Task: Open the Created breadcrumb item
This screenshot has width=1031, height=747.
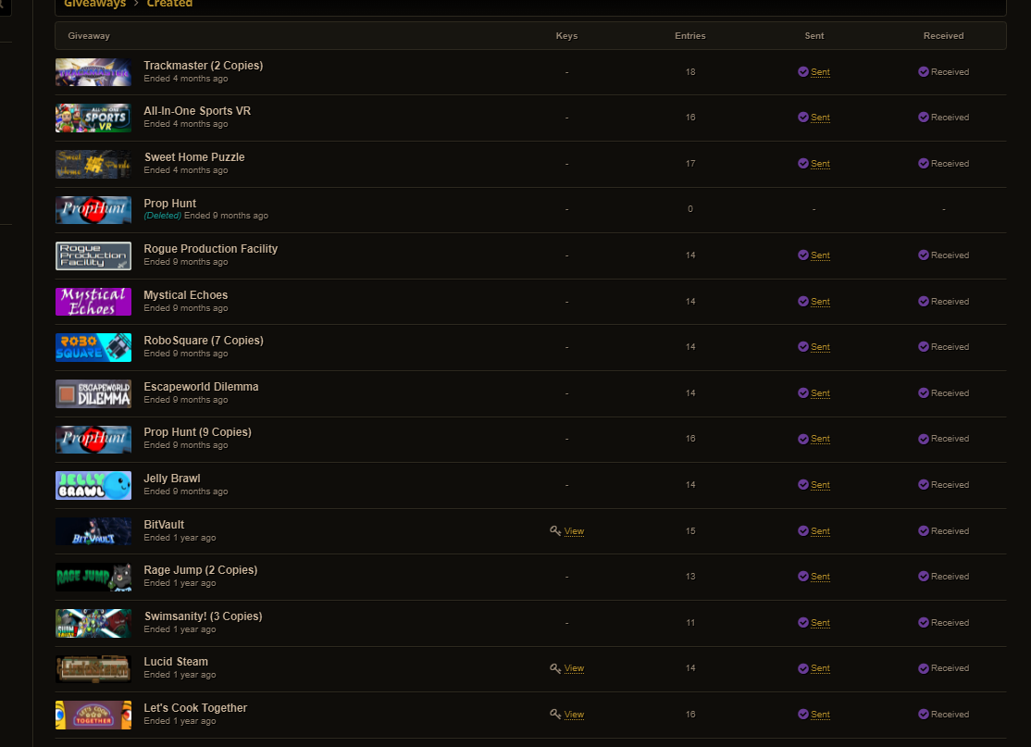Action: tap(169, 4)
